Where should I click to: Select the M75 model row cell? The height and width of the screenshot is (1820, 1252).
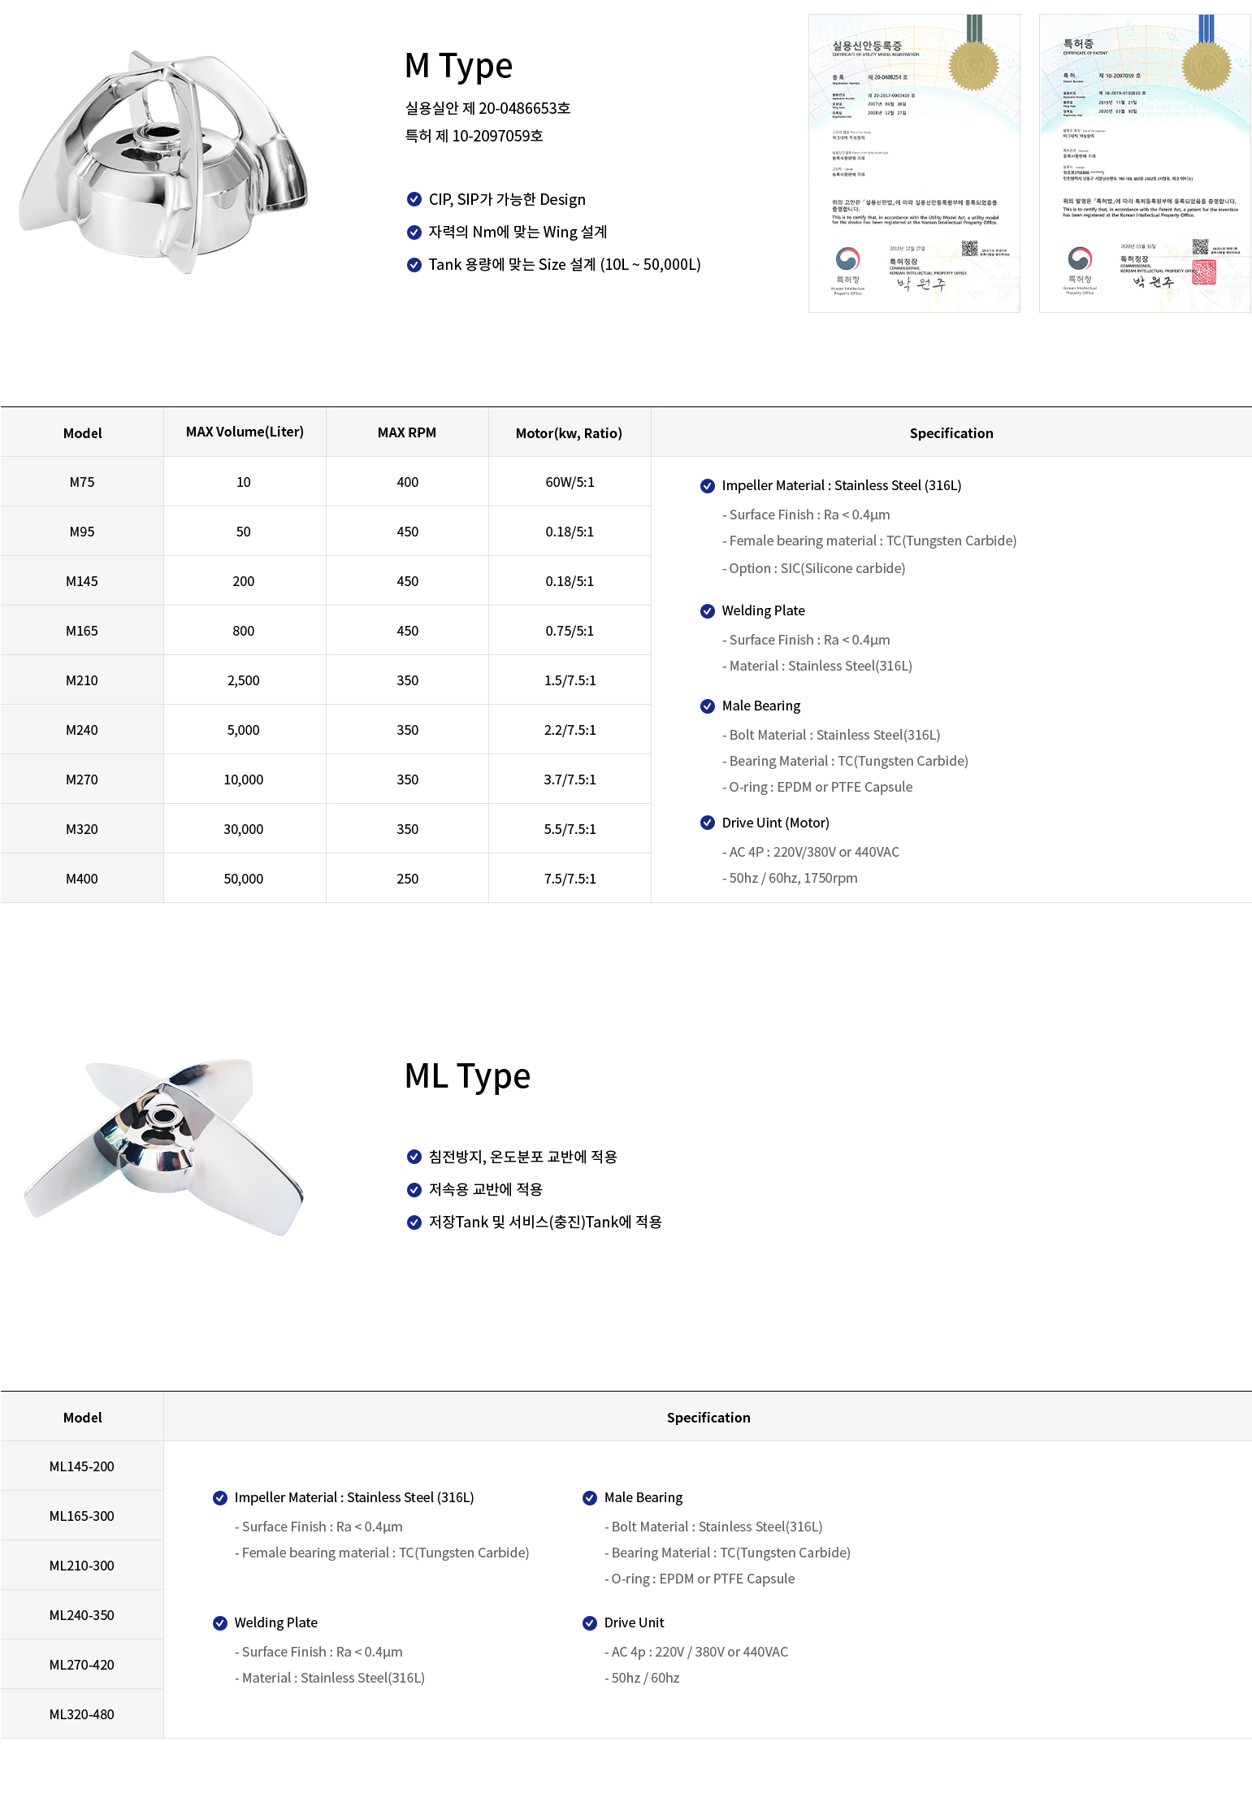[82, 482]
